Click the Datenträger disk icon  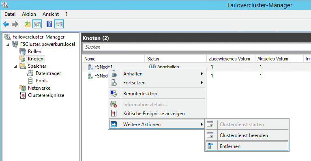point(30,73)
